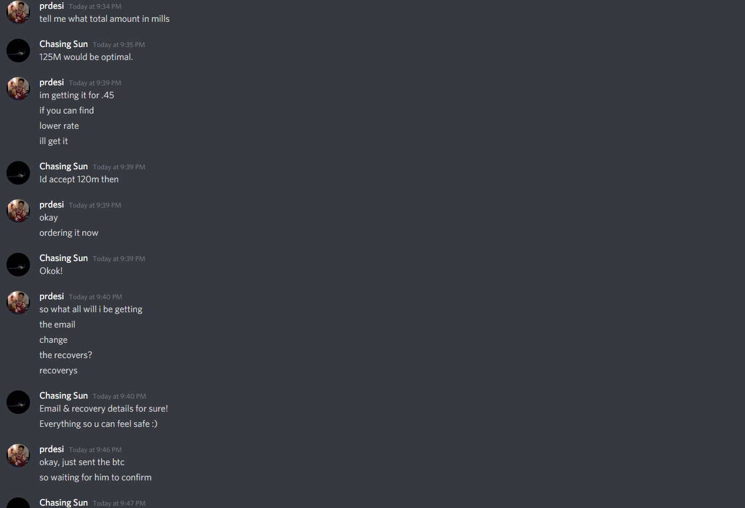Click the 'so waiting for him to confirm' message
Image resolution: width=745 pixels, height=508 pixels.
click(95, 477)
